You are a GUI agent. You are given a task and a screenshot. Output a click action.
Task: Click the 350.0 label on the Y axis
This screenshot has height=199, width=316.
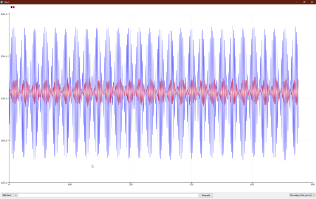click(4, 57)
